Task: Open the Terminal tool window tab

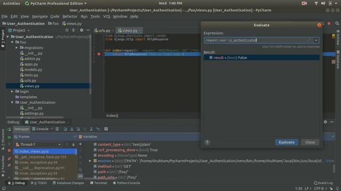Action: coord(99,183)
